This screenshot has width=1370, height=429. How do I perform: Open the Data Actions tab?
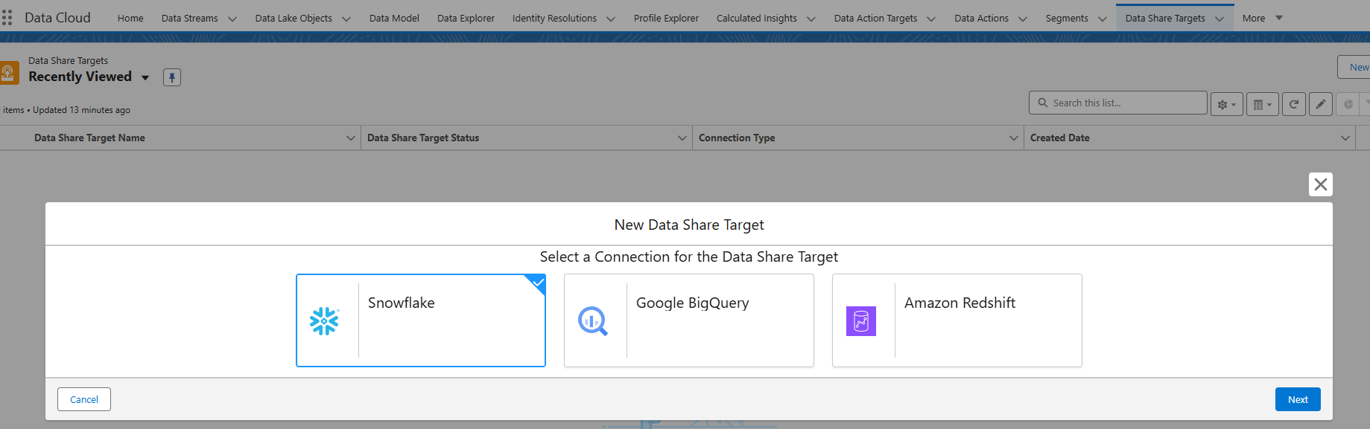tap(981, 19)
